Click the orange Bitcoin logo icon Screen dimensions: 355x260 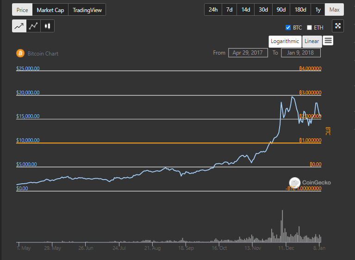pos(20,53)
